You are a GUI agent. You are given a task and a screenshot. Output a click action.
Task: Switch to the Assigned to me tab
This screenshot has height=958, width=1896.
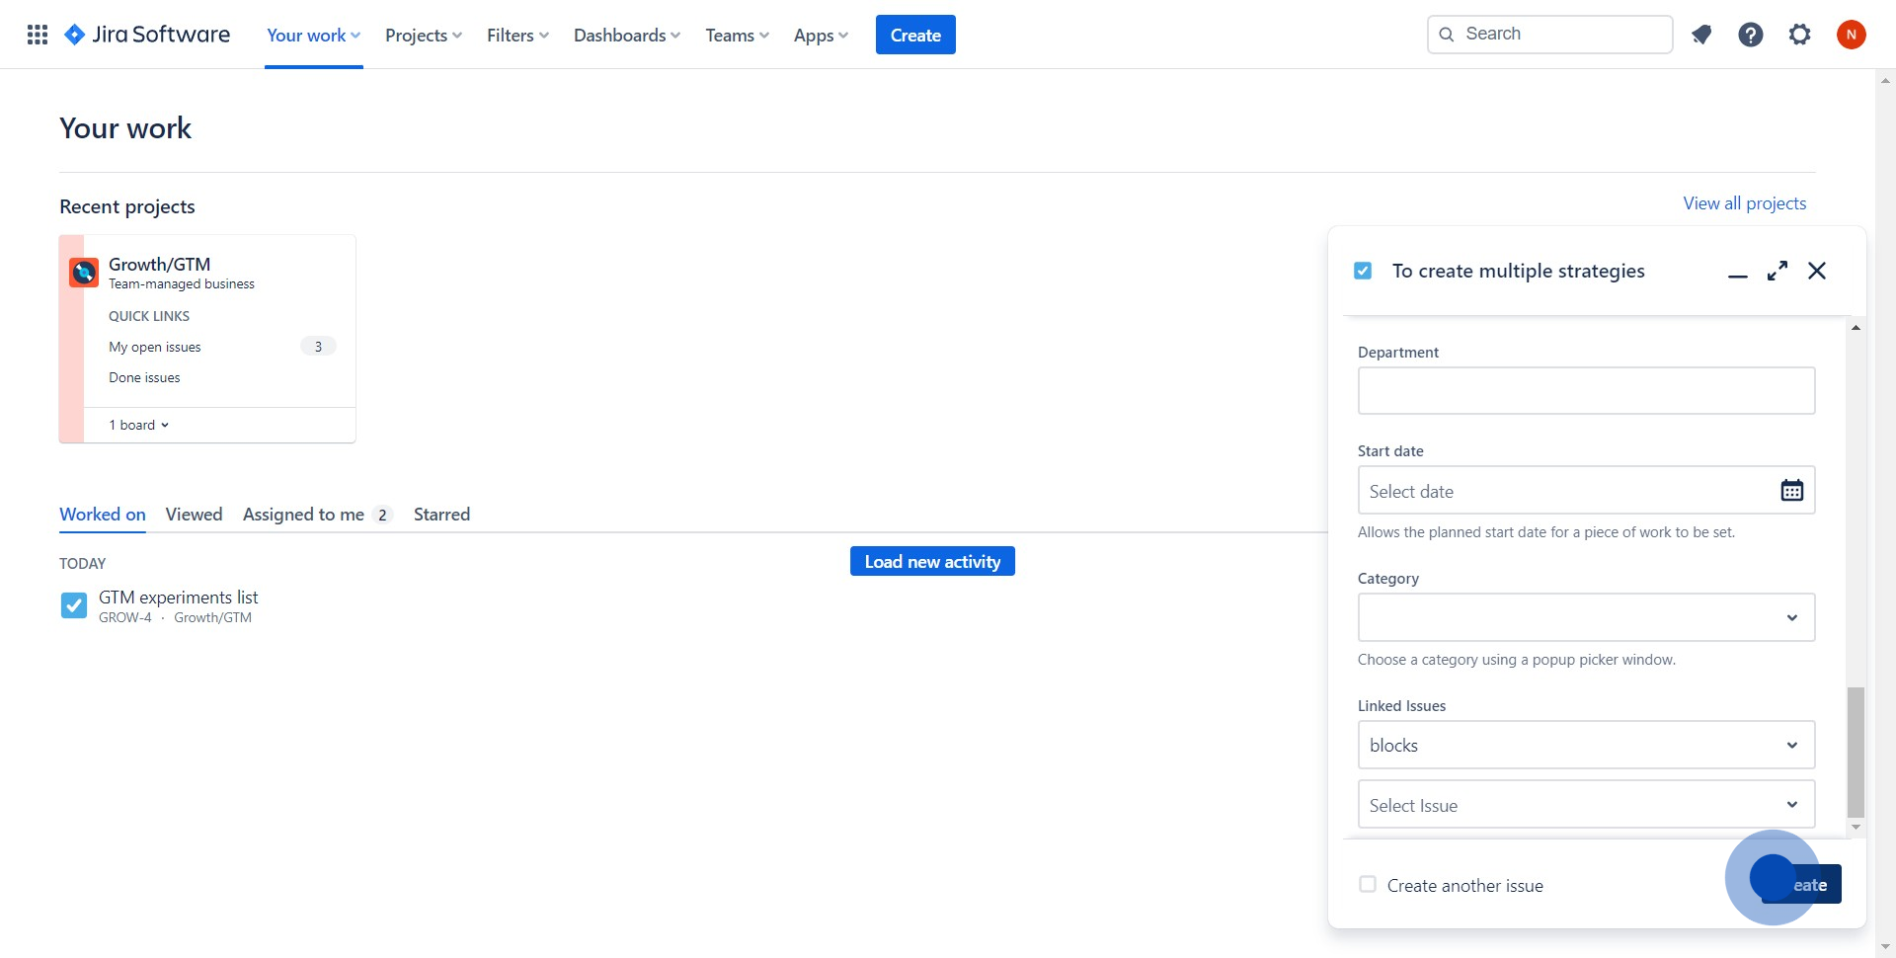304,515
